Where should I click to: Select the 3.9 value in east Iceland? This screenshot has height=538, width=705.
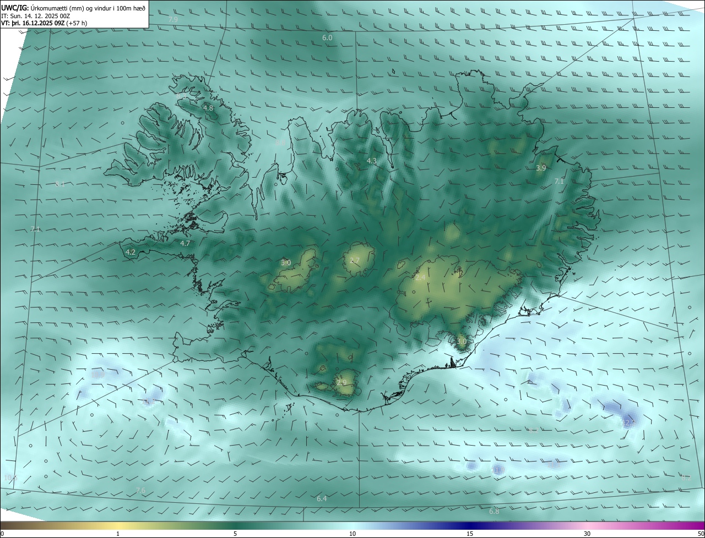click(x=541, y=168)
